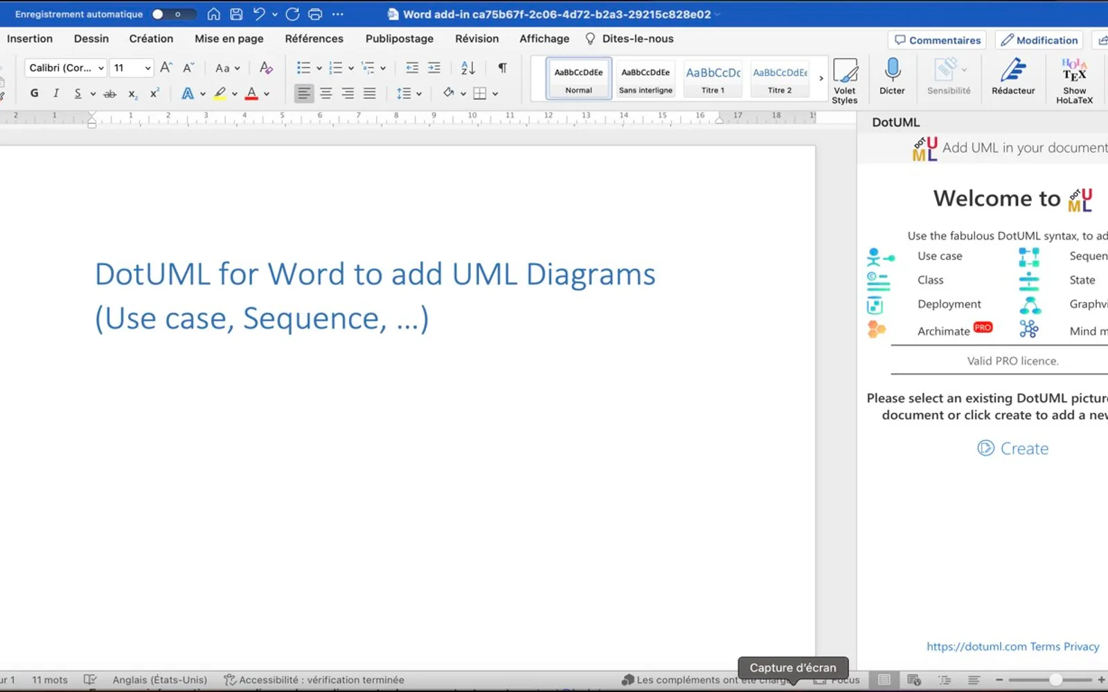Center align the text

[325, 93]
